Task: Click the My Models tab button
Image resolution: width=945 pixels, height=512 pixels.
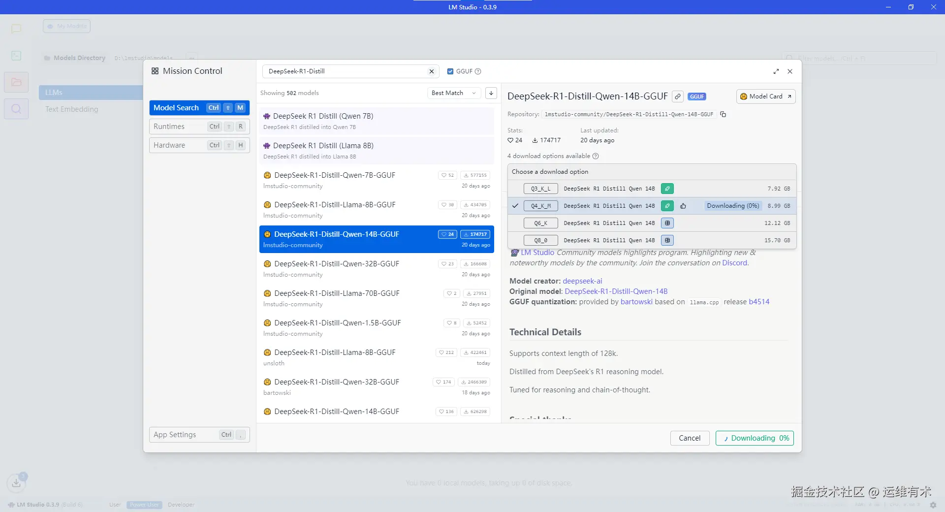Action: pos(66,26)
